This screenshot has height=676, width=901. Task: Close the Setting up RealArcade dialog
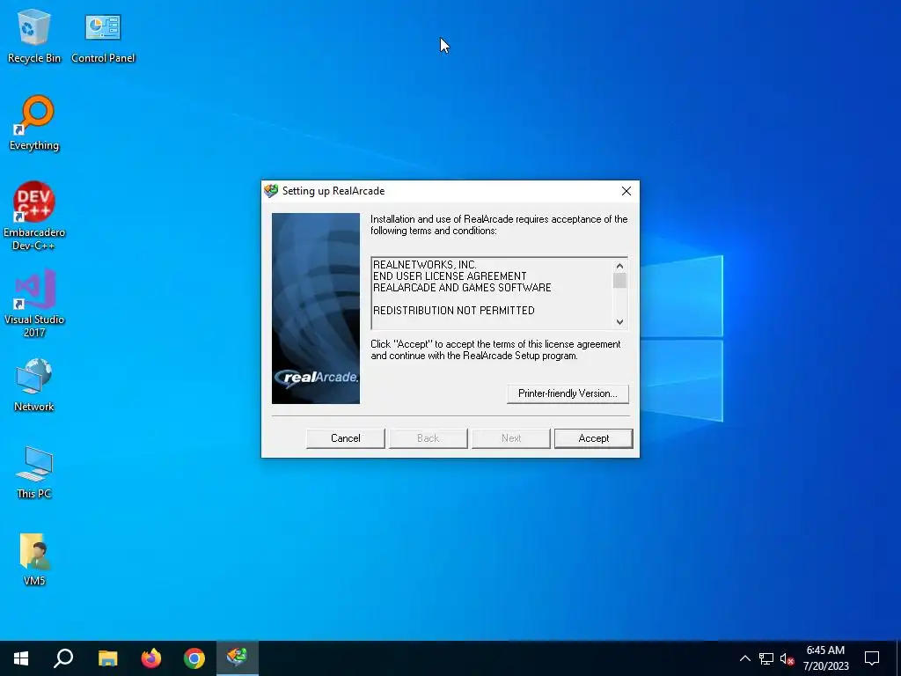[626, 191]
